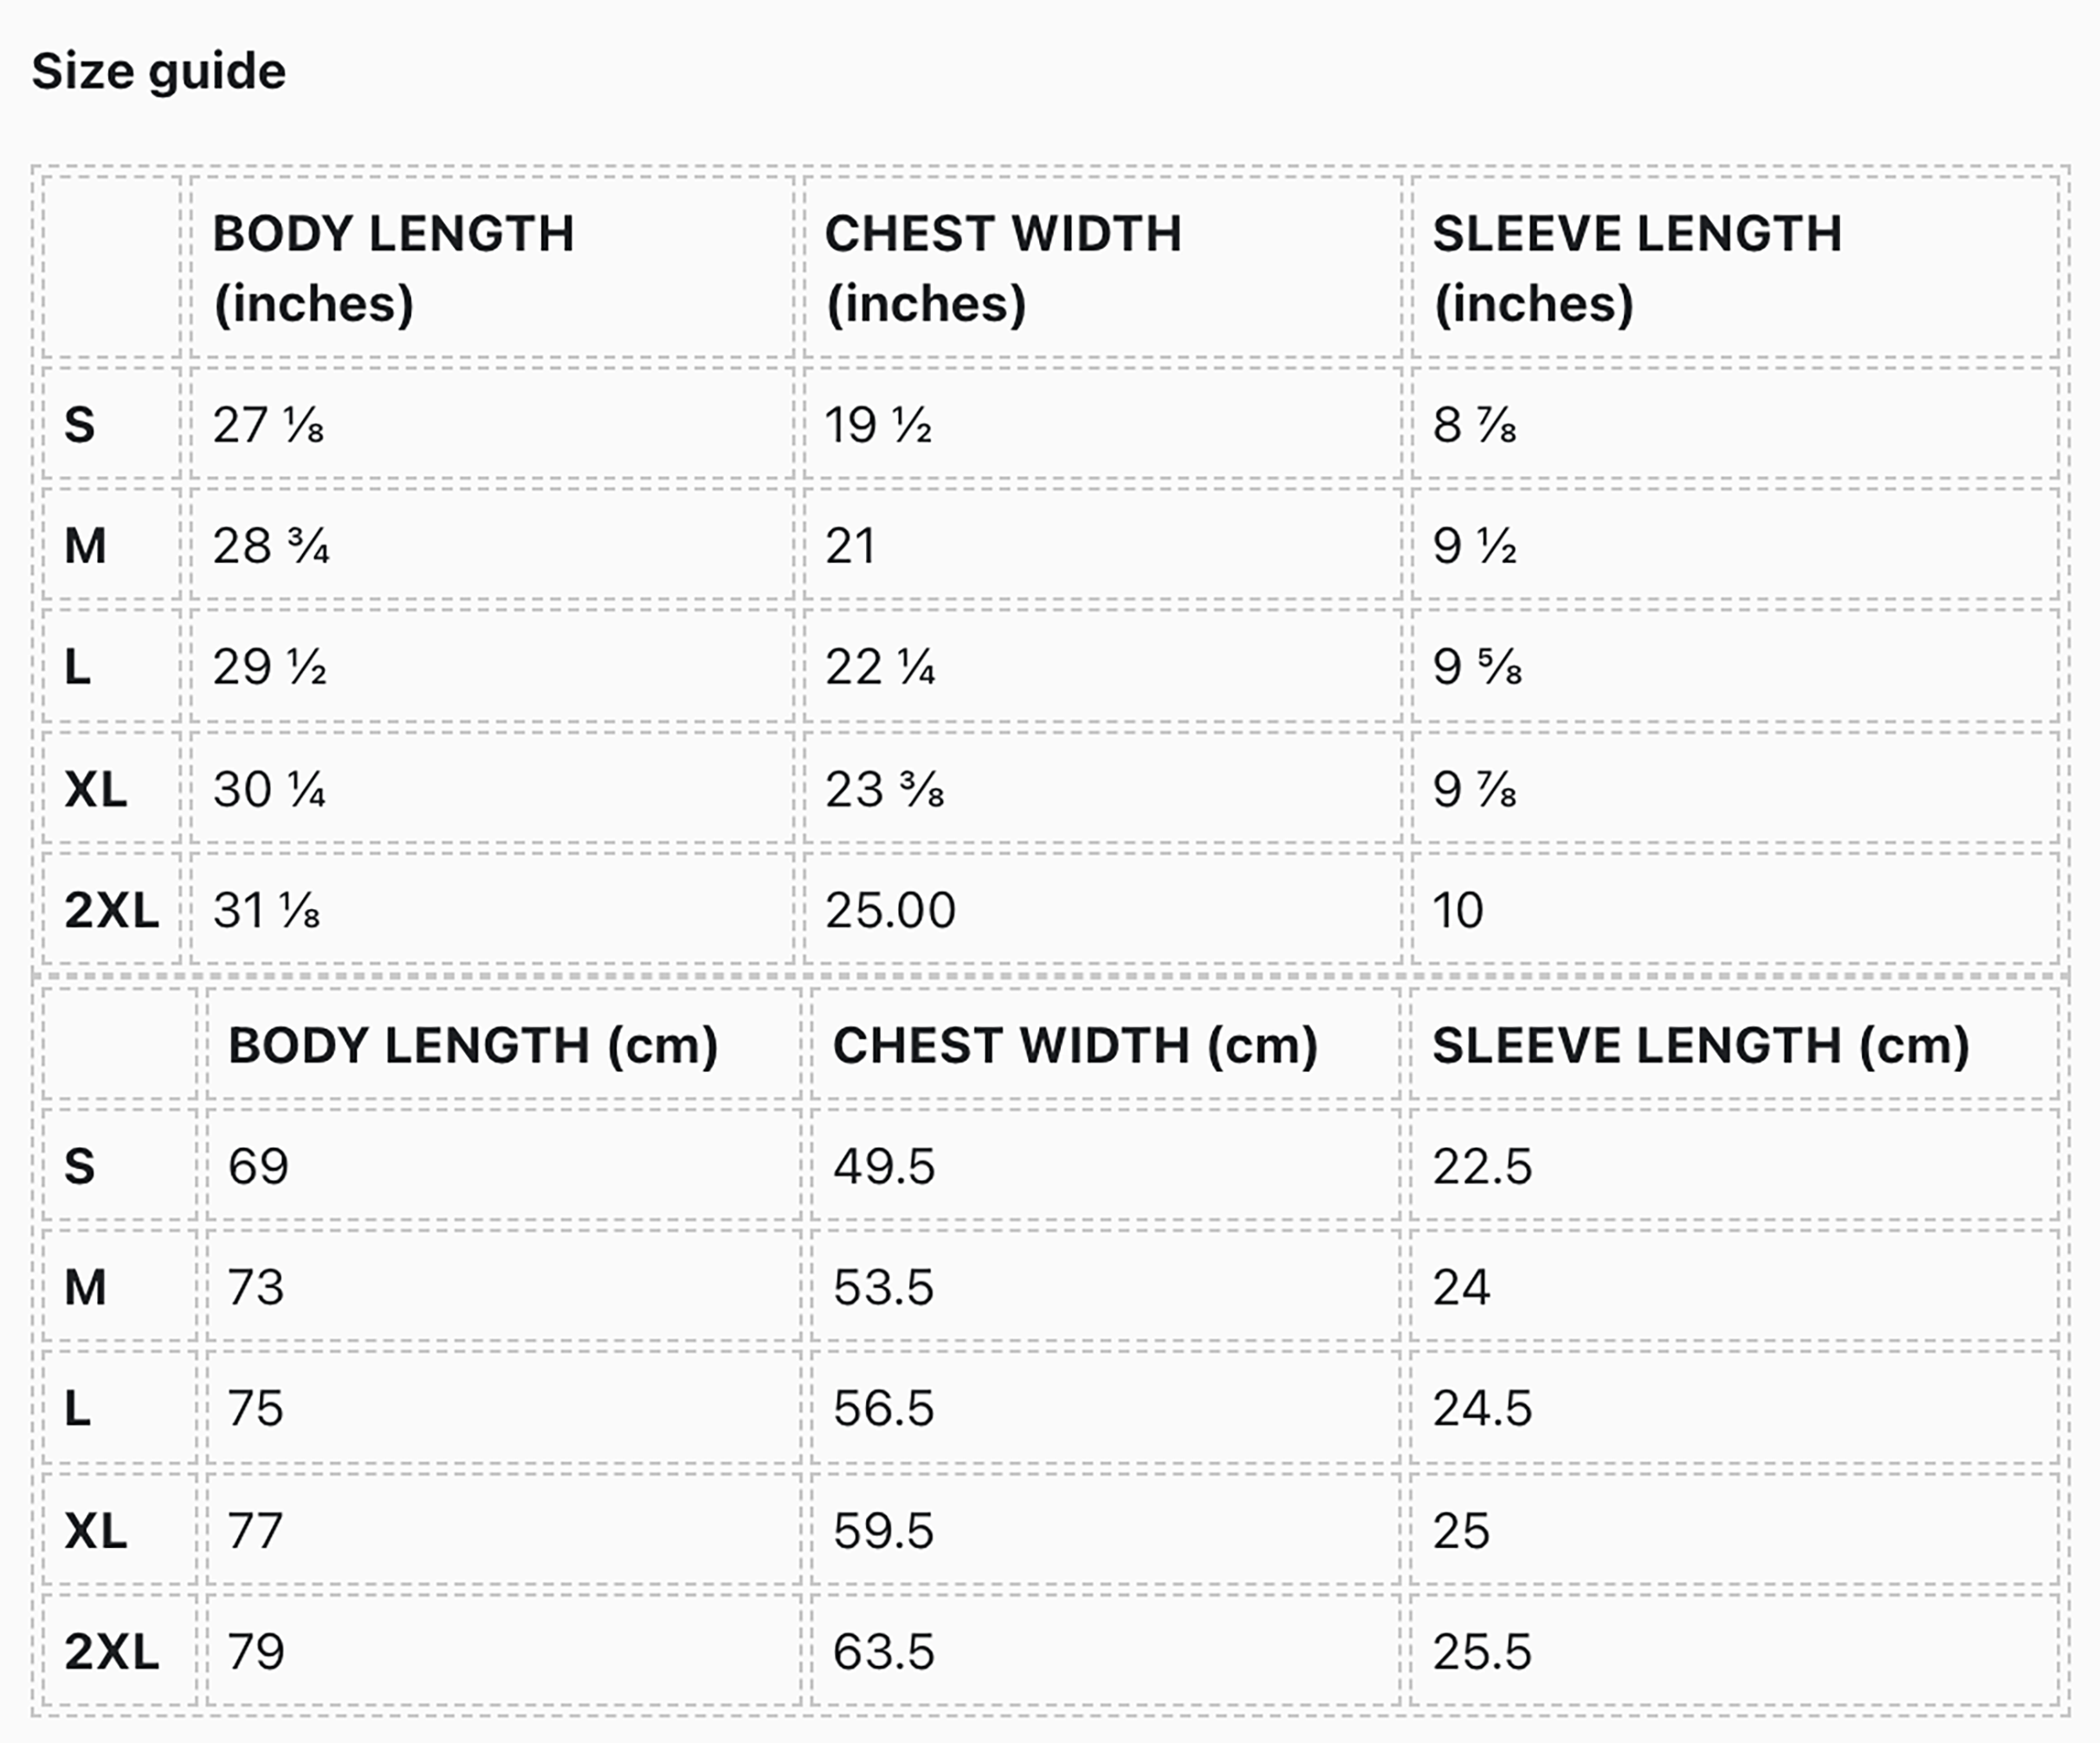Click the "Size guide" heading
This screenshot has height=1743, width=2100.
(x=159, y=72)
